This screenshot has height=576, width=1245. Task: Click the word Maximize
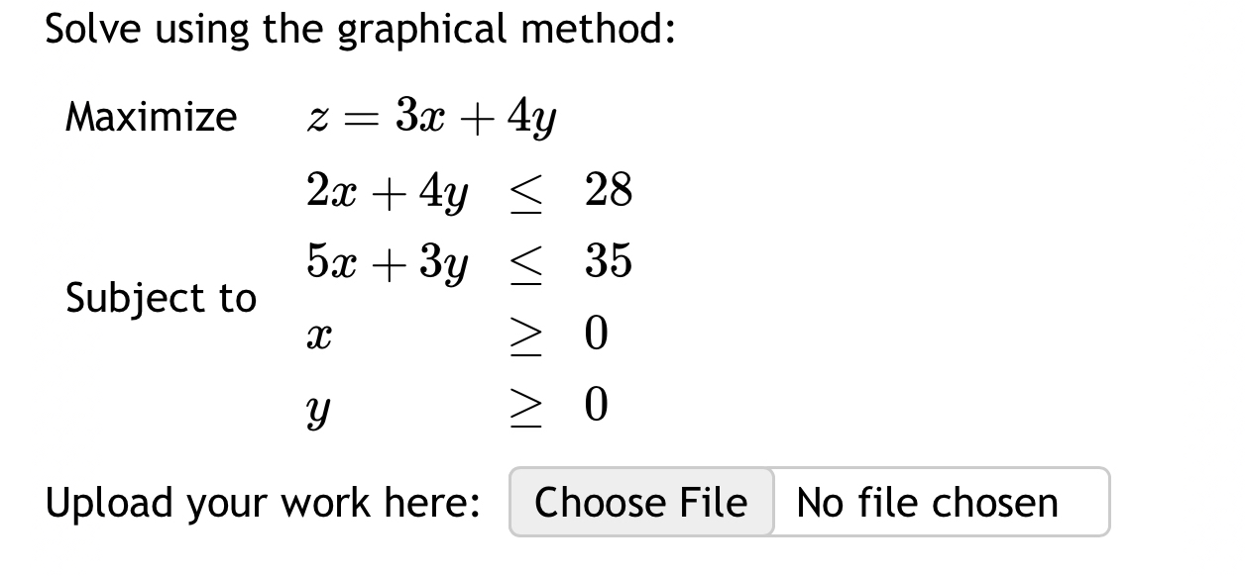click(151, 116)
